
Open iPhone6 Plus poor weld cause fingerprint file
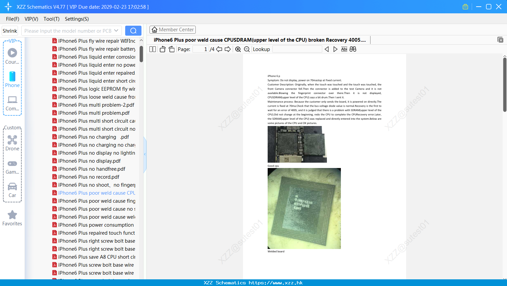tap(94, 201)
